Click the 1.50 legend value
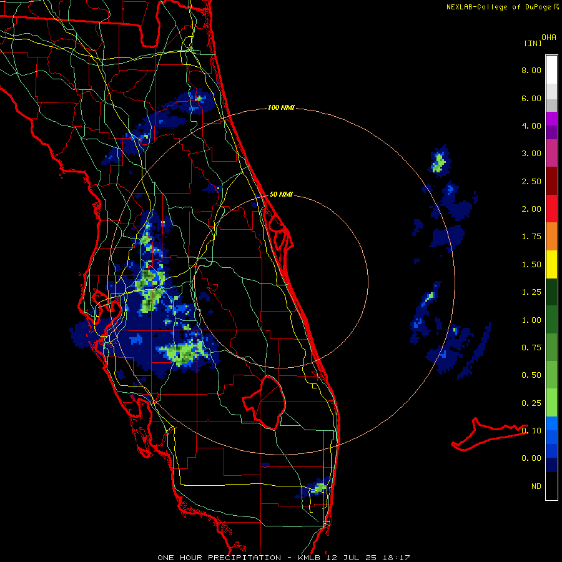The height and width of the screenshot is (562, 562). [531, 265]
